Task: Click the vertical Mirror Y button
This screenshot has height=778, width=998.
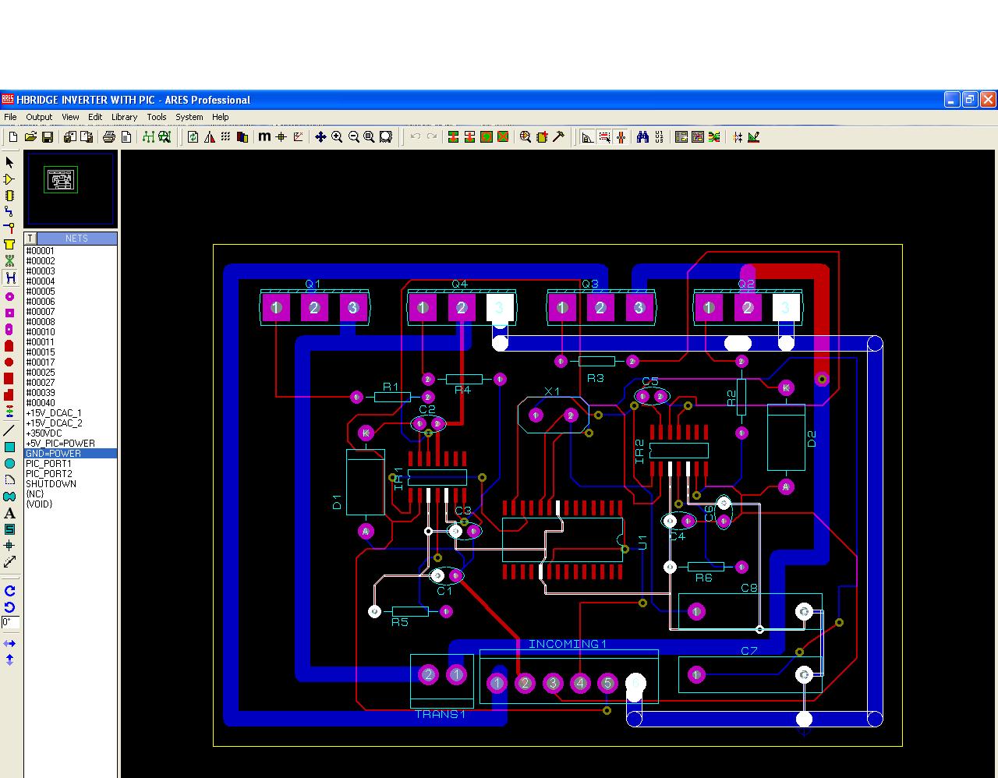Action: pos(9,660)
